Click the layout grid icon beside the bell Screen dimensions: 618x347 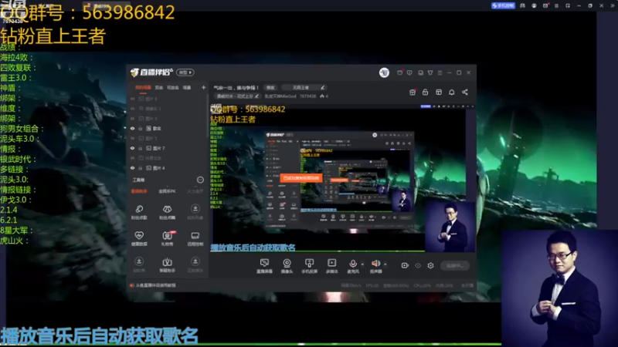[439, 92]
